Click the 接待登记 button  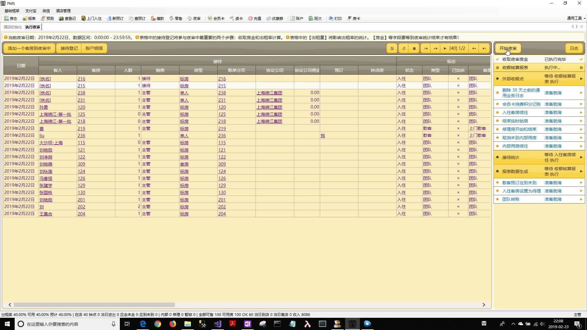(69, 48)
